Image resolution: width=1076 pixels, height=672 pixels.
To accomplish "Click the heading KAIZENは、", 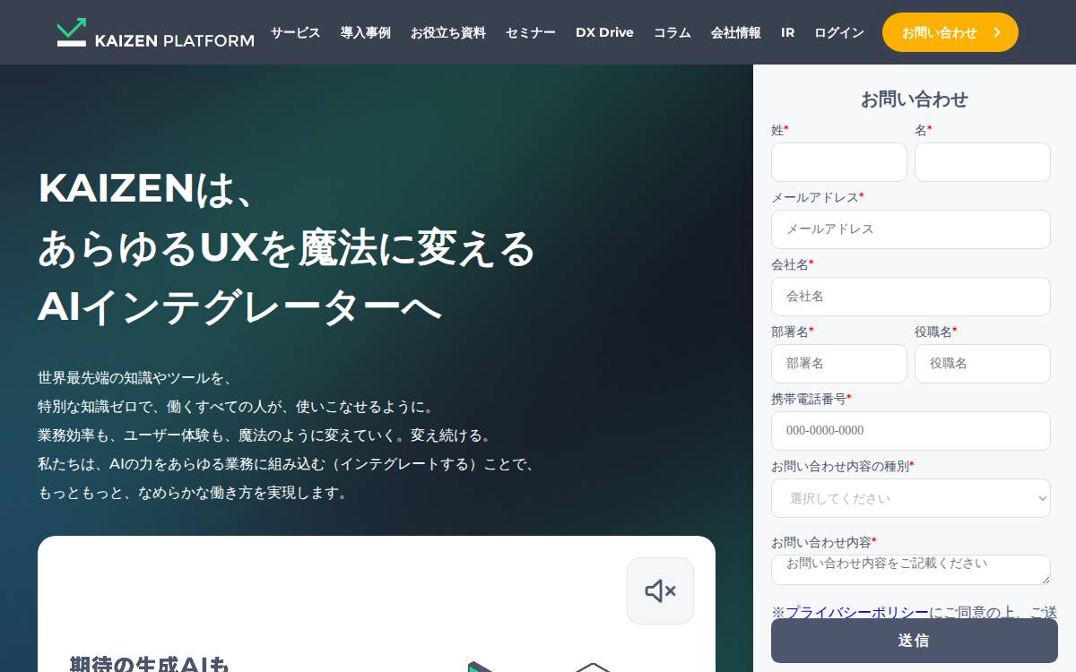I will coord(148,188).
